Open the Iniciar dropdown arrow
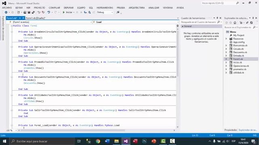This screenshot has width=259, height=145. [x=74, y=12]
